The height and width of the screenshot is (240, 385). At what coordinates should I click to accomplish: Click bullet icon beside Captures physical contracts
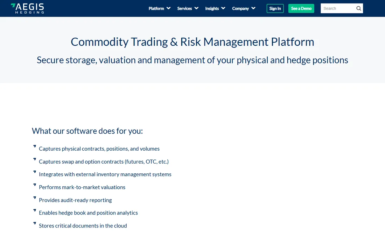(x=35, y=146)
